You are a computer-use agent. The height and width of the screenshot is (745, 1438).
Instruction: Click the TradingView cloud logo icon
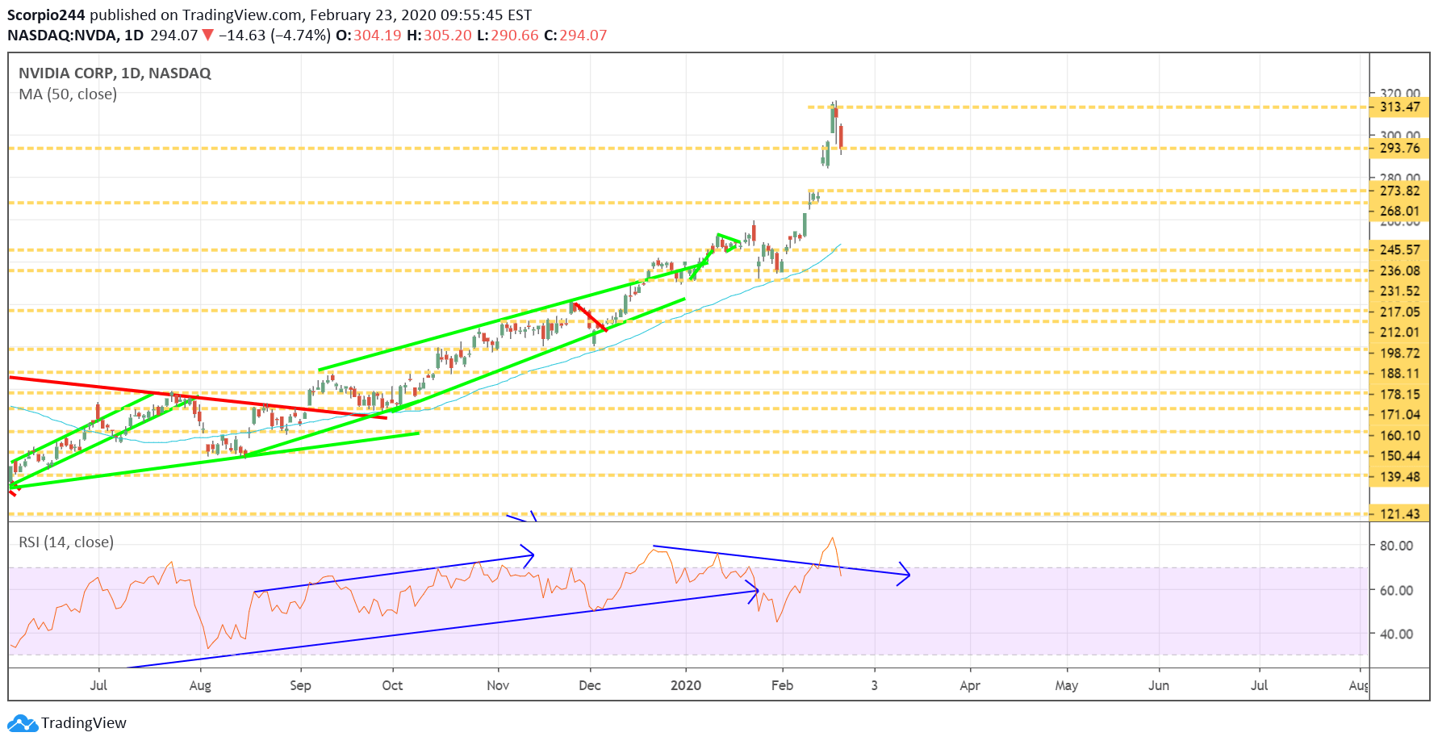point(23,723)
